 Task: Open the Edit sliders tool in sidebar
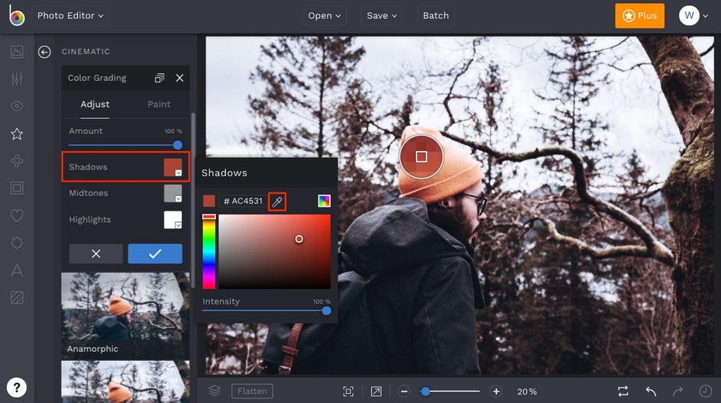point(17,79)
